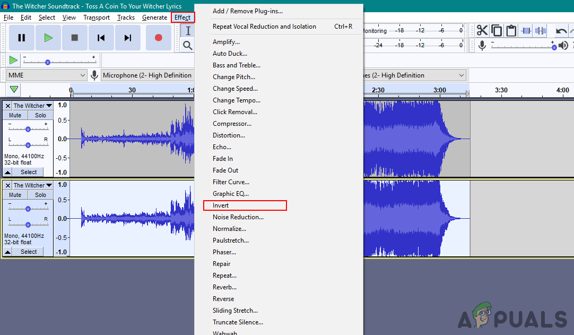Copy selection using the Copy icon
The width and height of the screenshot is (574, 335).
tap(497, 31)
